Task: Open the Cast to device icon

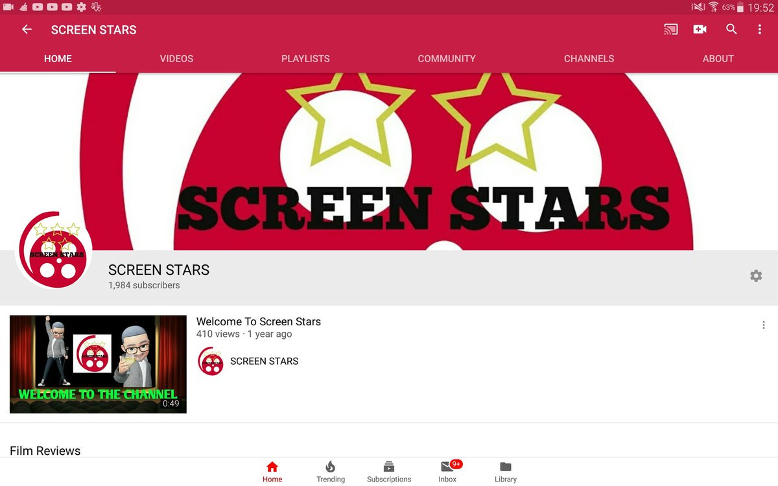Action: 670,30
